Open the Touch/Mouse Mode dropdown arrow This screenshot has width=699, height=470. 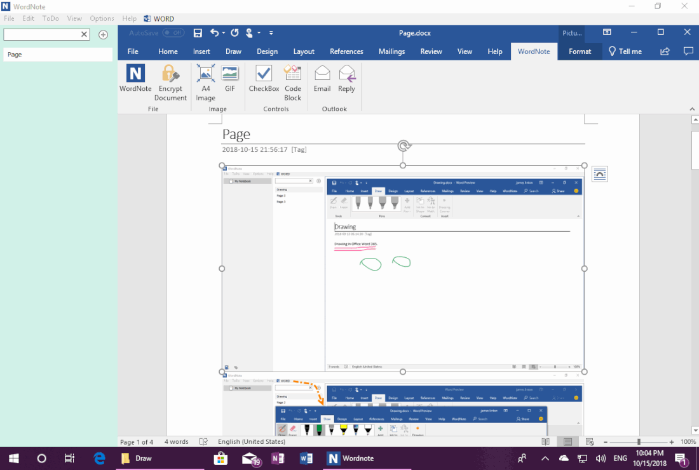pos(259,33)
